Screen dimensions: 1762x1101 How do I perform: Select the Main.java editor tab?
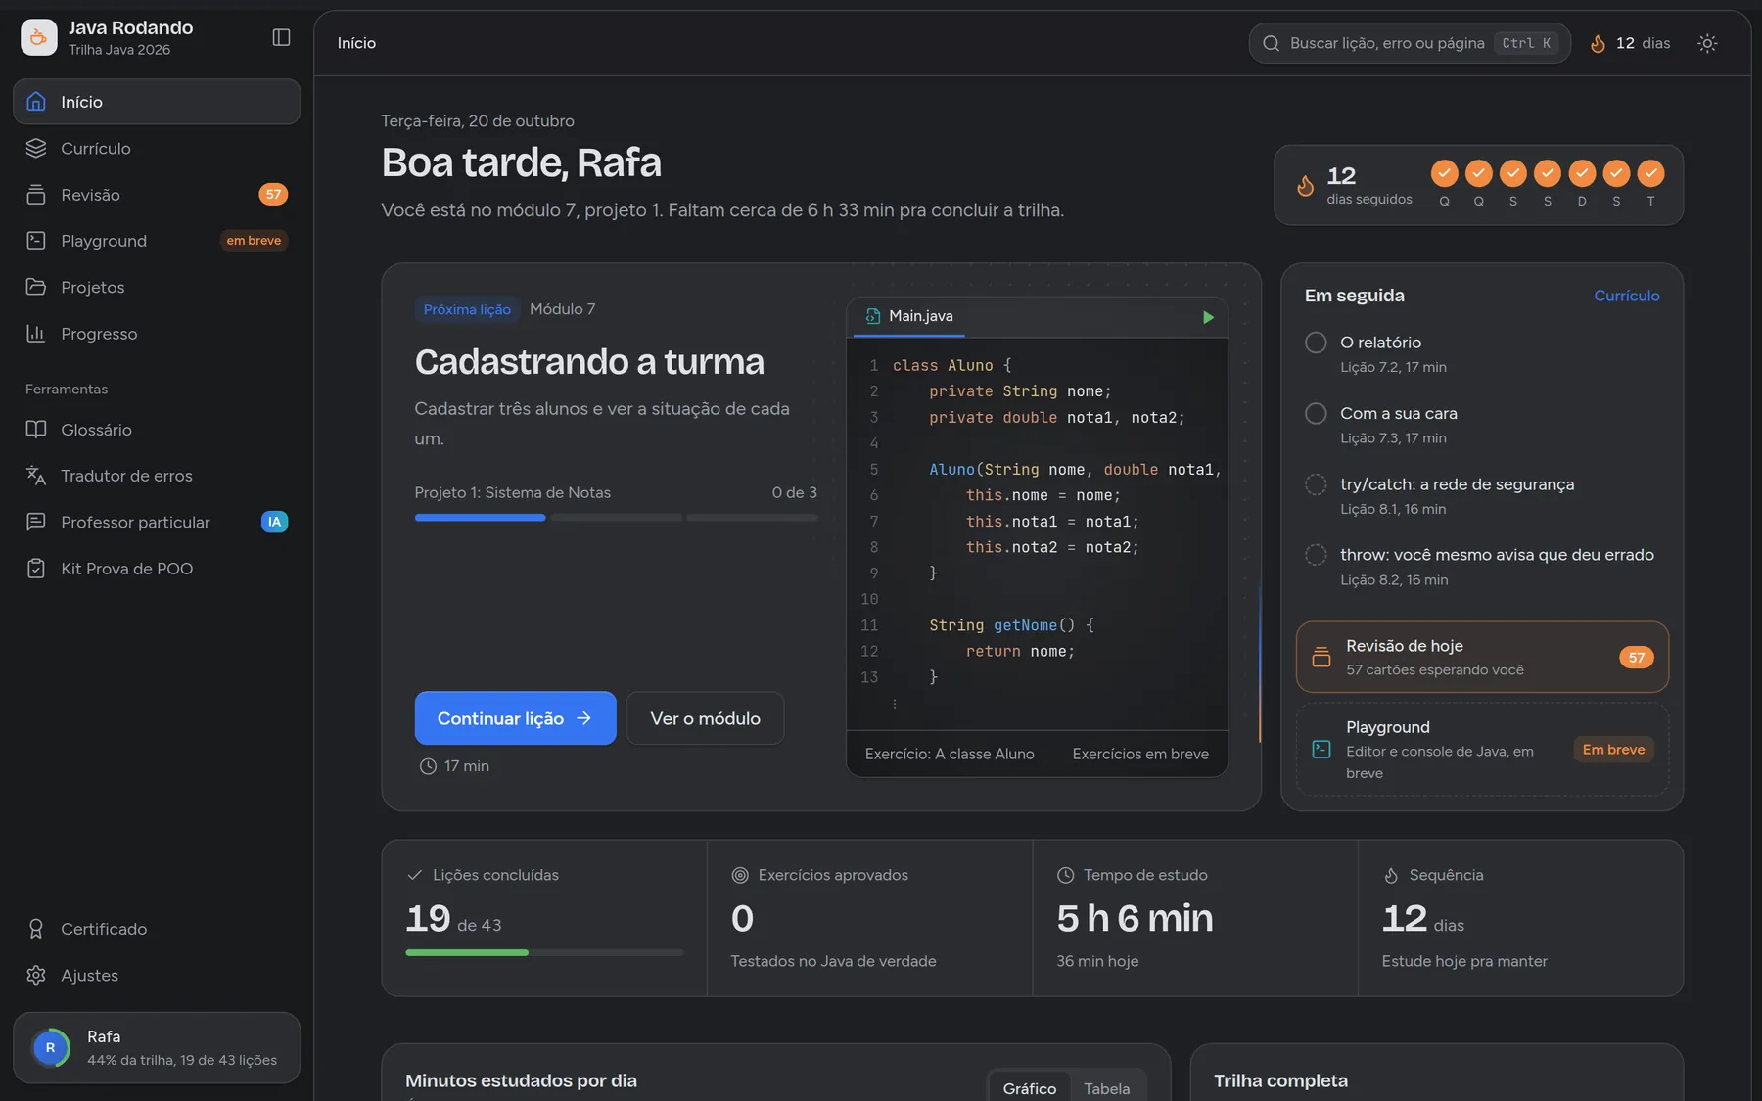click(x=909, y=317)
